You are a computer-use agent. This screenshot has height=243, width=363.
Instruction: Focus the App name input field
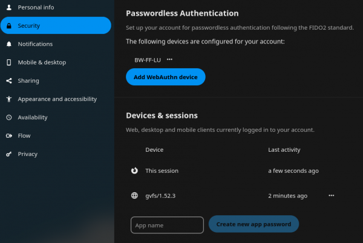click(167, 225)
